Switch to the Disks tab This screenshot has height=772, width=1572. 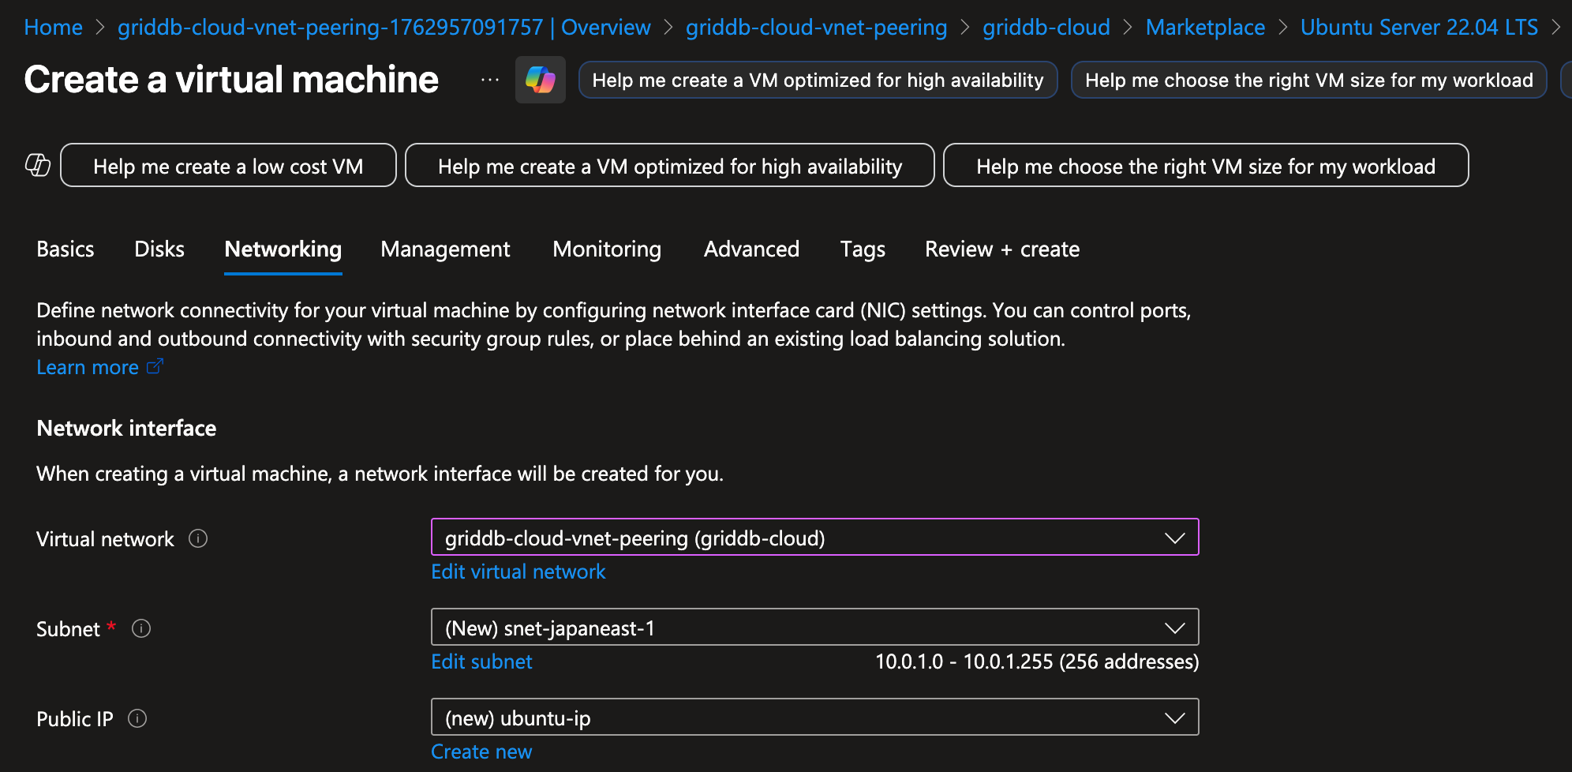[x=159, y=249]
